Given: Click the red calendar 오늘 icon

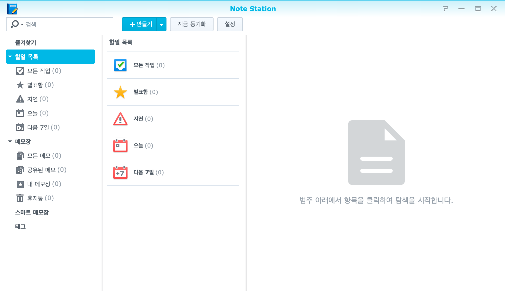Looking at the screenshot, I should [x=120, y=145].
